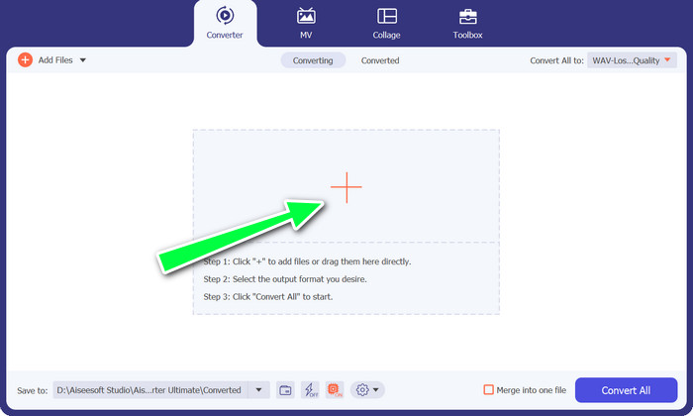Click the red plus Add Files icon
693x416 pixels.
pos(25,60)
